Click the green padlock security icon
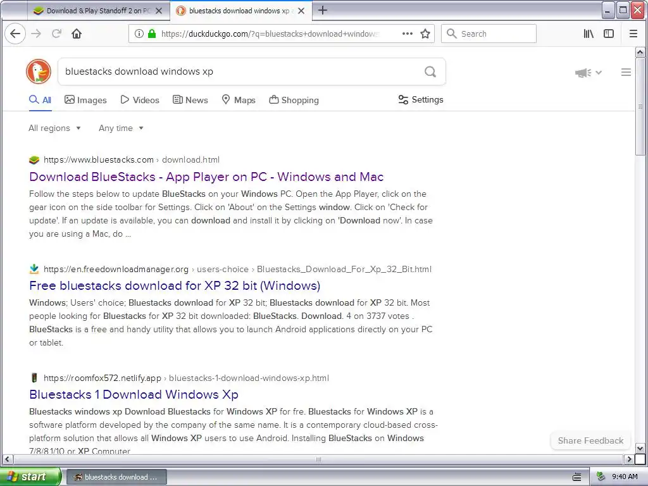The width and height of the screenshot is (648, 486). [x=152, y=34]
